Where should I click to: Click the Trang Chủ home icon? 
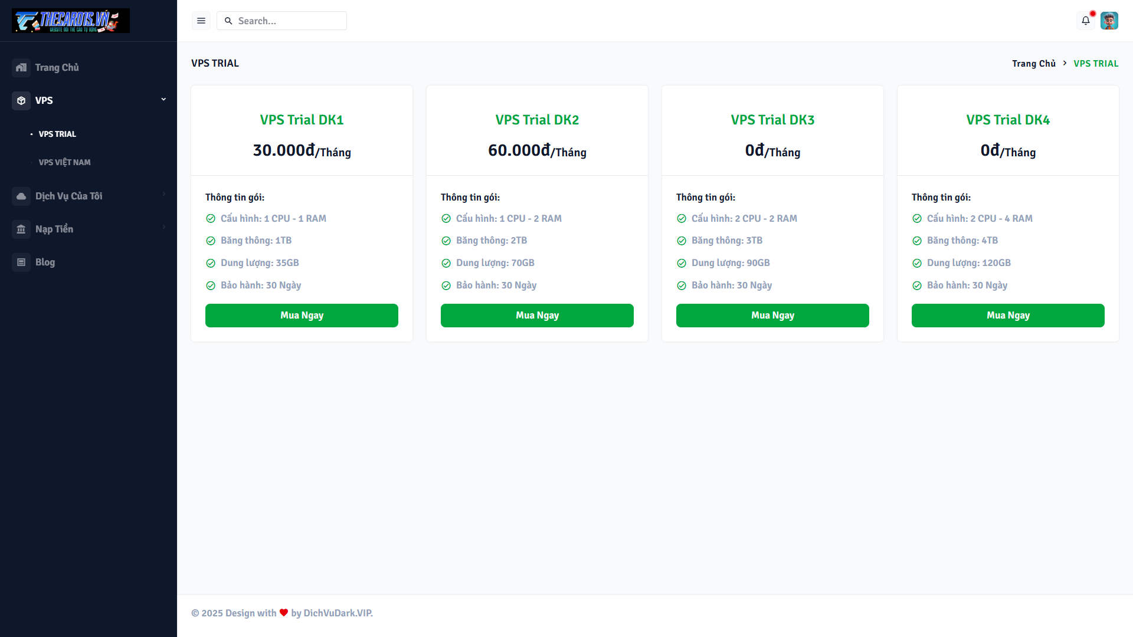[21, 68]
